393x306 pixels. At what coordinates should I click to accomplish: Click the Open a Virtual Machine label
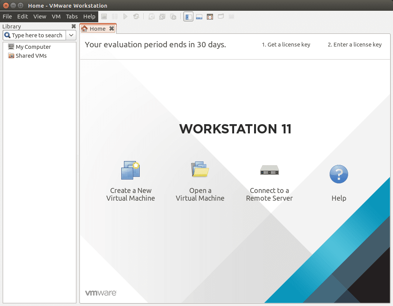tap(200, 194)
